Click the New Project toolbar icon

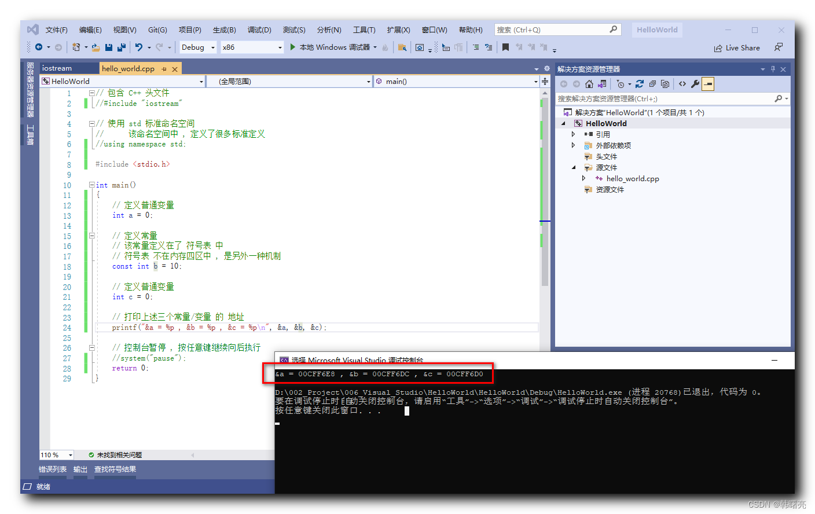pyautogui.click(x=76, y=47)
